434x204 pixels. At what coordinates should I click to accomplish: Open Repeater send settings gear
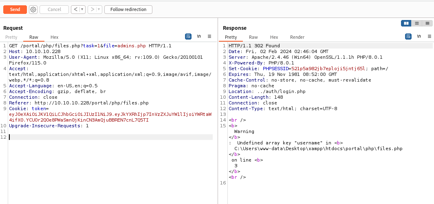click(33, 9)
